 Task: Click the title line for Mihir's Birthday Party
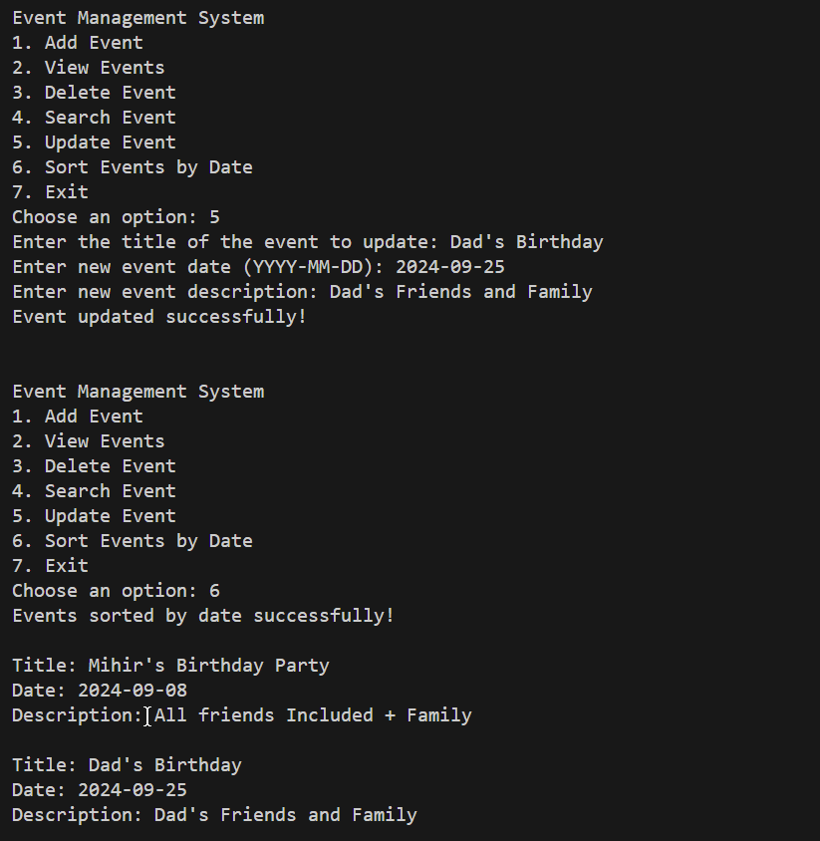pos(170,666)
